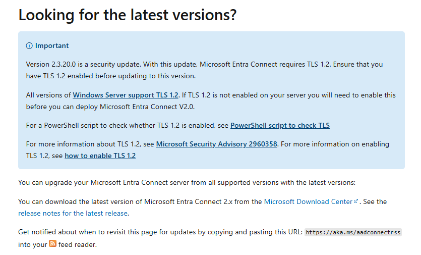Viewport: 421px width, 255px height.
Task: Open the Windows Server support TLS 1.2 link
Action: [126, 95]
